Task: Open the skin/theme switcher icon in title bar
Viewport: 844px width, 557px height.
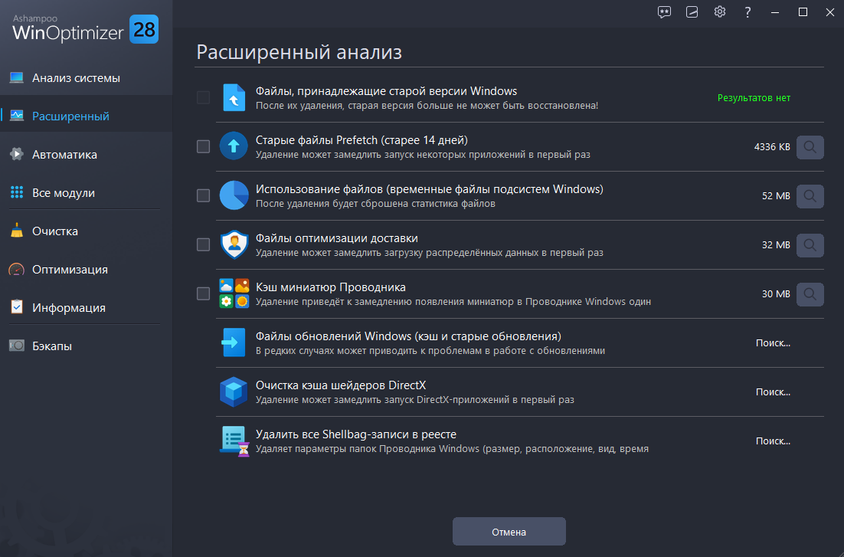Action: click(x=692, y=11)
